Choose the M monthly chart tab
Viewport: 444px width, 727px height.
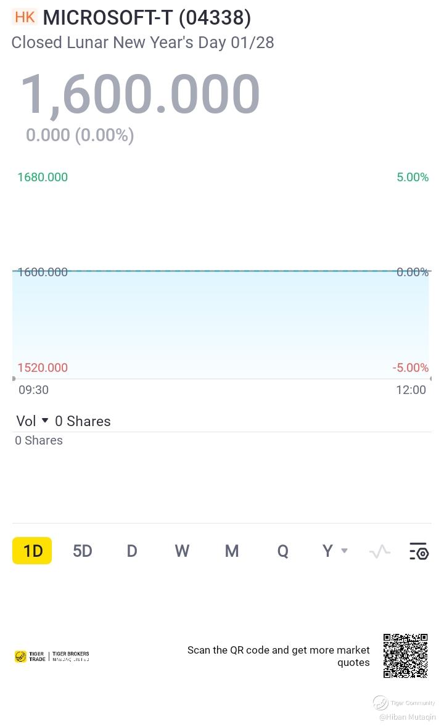click(232, 551)
